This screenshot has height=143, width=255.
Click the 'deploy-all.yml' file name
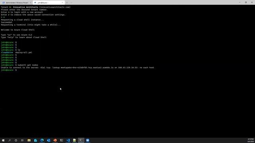pos(24,52)
